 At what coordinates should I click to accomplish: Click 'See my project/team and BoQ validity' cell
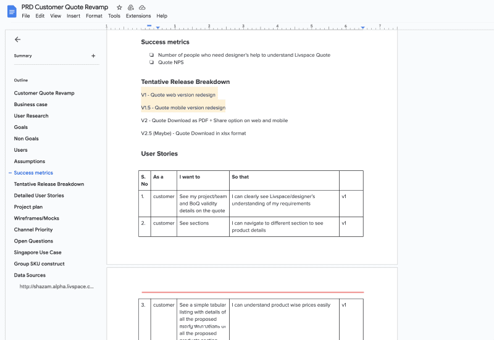tap(203, 204)
